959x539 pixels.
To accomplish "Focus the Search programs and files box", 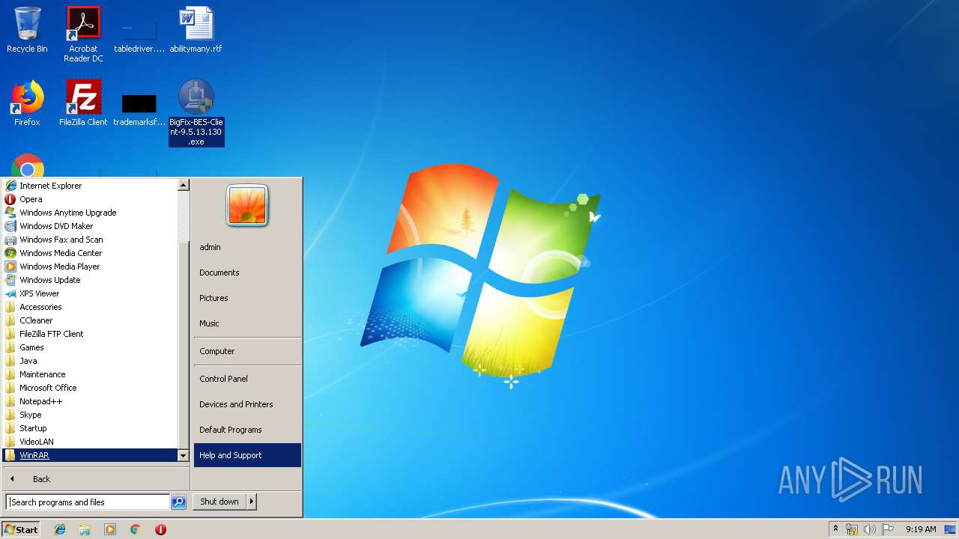I will click(x=88, y=502).
